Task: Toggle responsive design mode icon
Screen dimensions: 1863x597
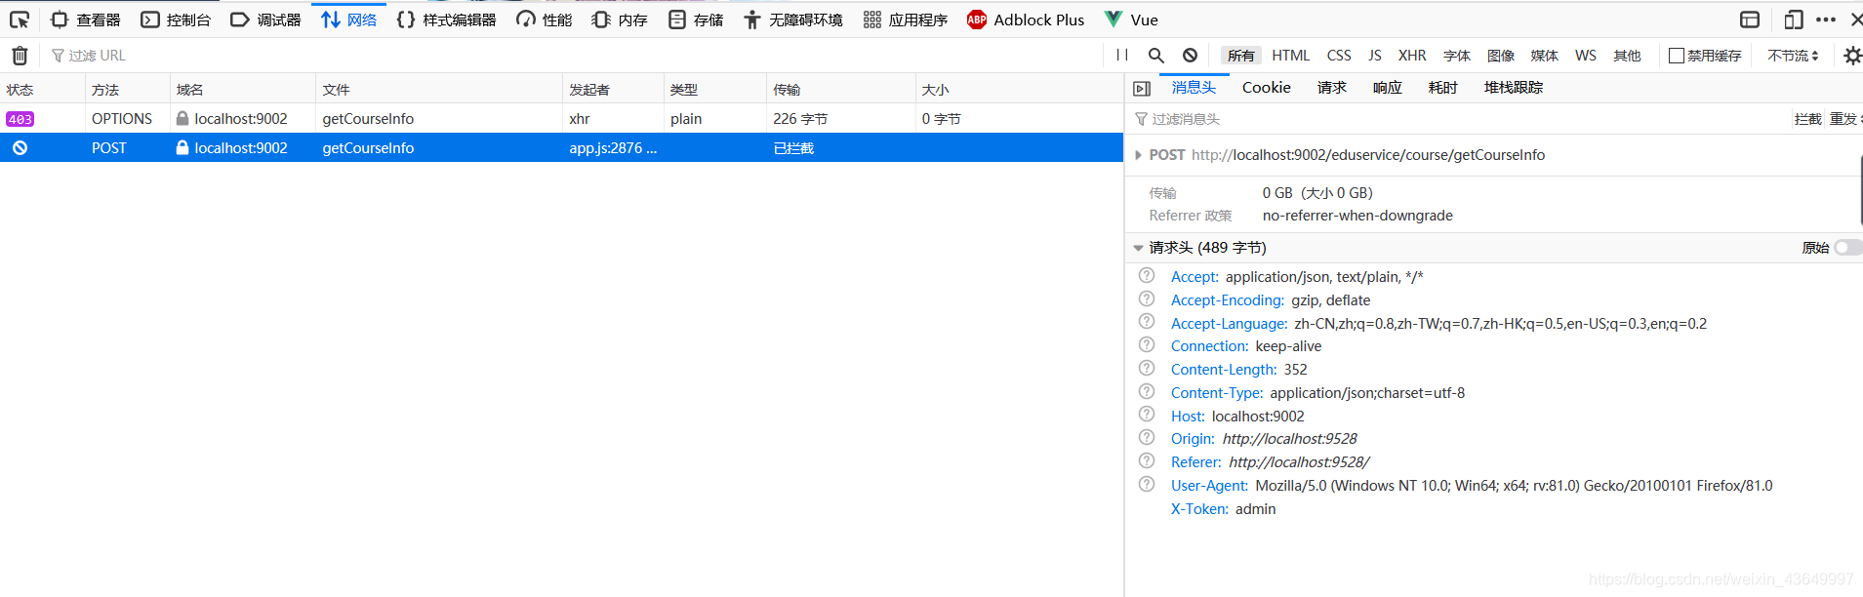Action: tap(1794, 20)
